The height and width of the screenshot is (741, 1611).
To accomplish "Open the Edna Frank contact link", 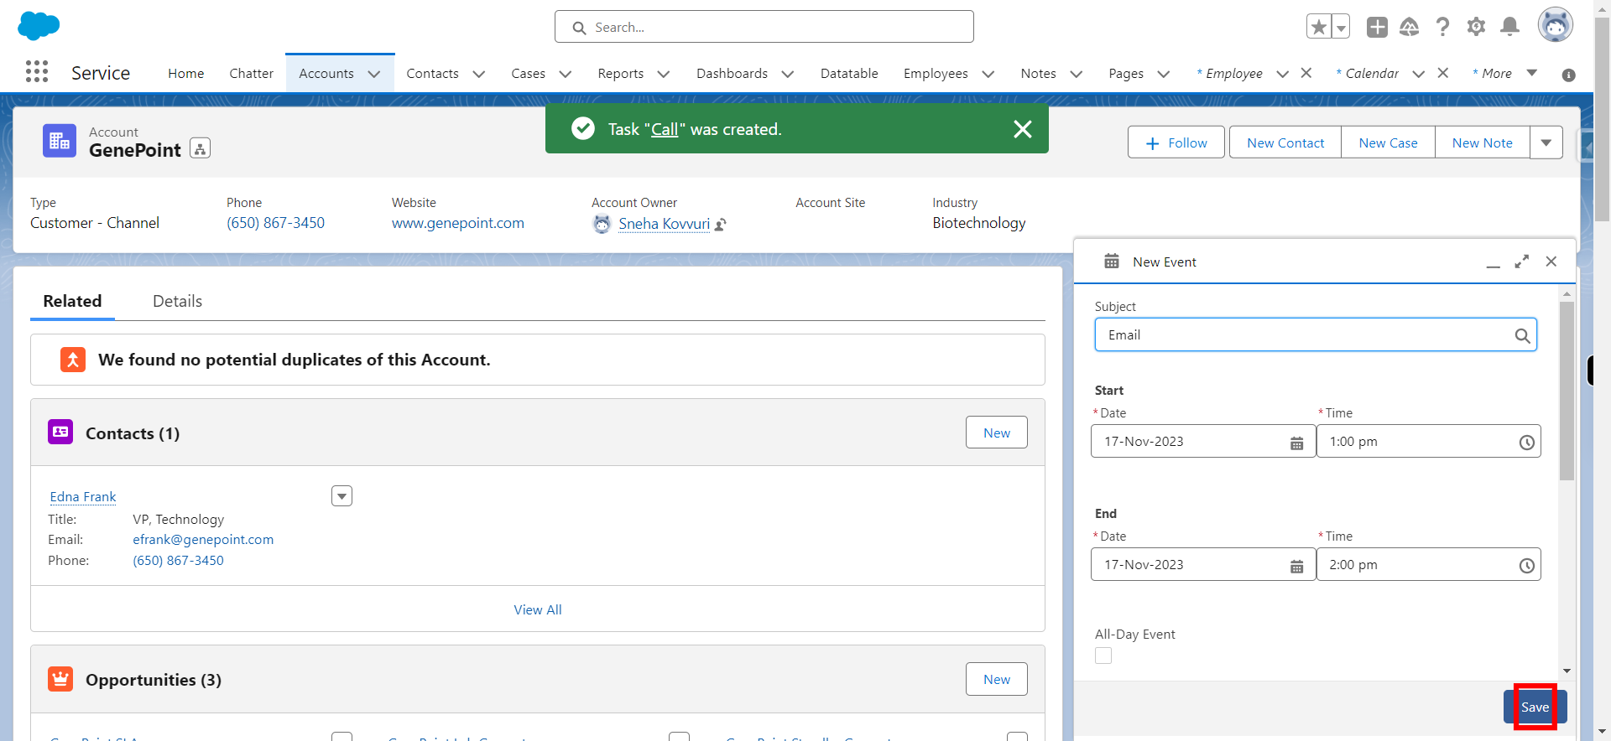I will pyautogui.click(x=83, y=496).
